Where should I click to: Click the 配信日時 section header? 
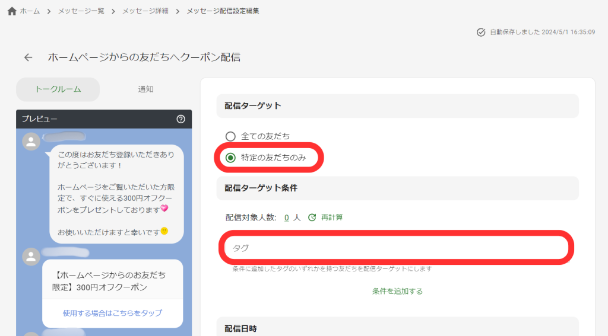tap(397, 328)
